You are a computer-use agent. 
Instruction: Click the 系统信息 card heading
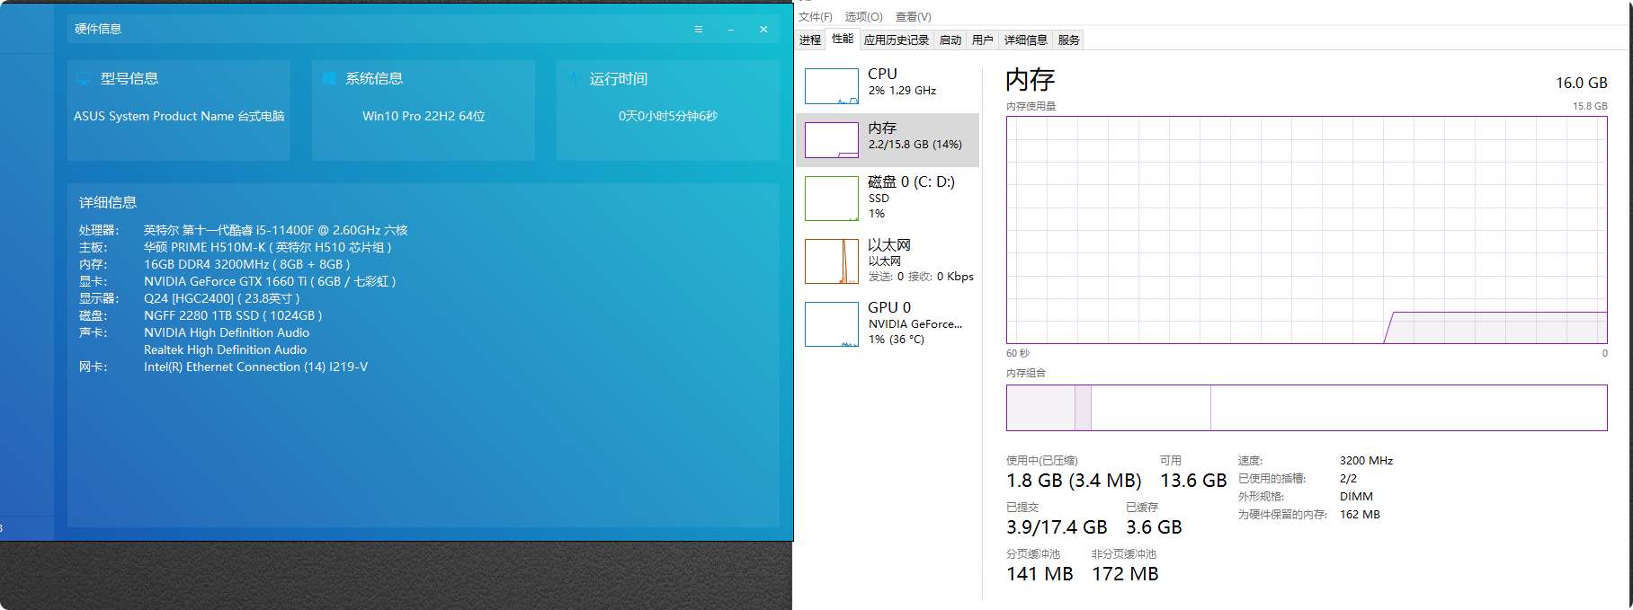tap(374, 78)
